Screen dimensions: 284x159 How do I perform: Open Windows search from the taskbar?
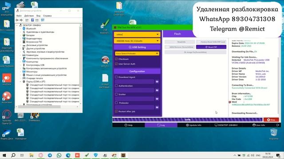(x=13, y=155)
